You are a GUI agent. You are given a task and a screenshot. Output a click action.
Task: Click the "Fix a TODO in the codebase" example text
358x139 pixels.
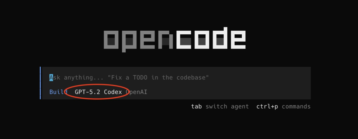pyautogui.click(x=158, y=78)
